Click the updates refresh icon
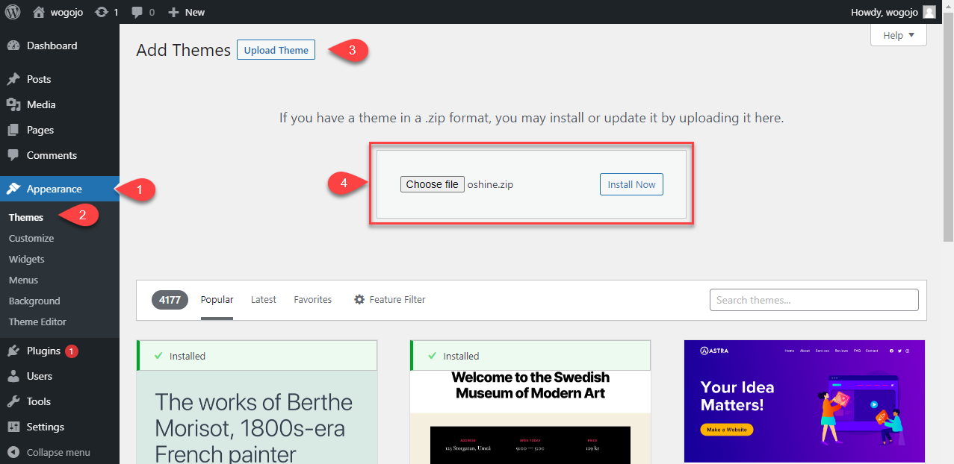The height and width of the screenshot is (464, 954). 102,12
